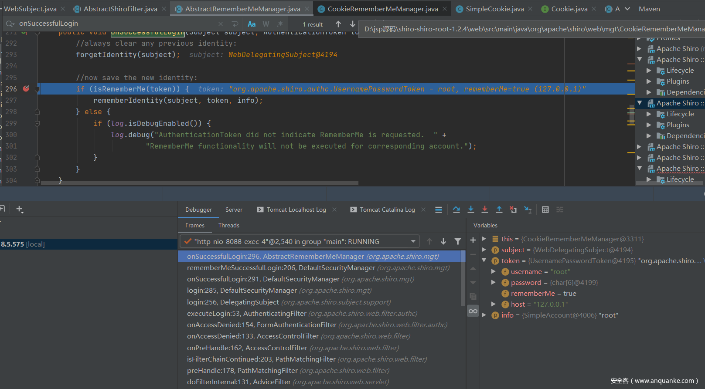Screen dimensions: 705x389
Task: Expand the info variable node
Action: [x=484, y=315]
